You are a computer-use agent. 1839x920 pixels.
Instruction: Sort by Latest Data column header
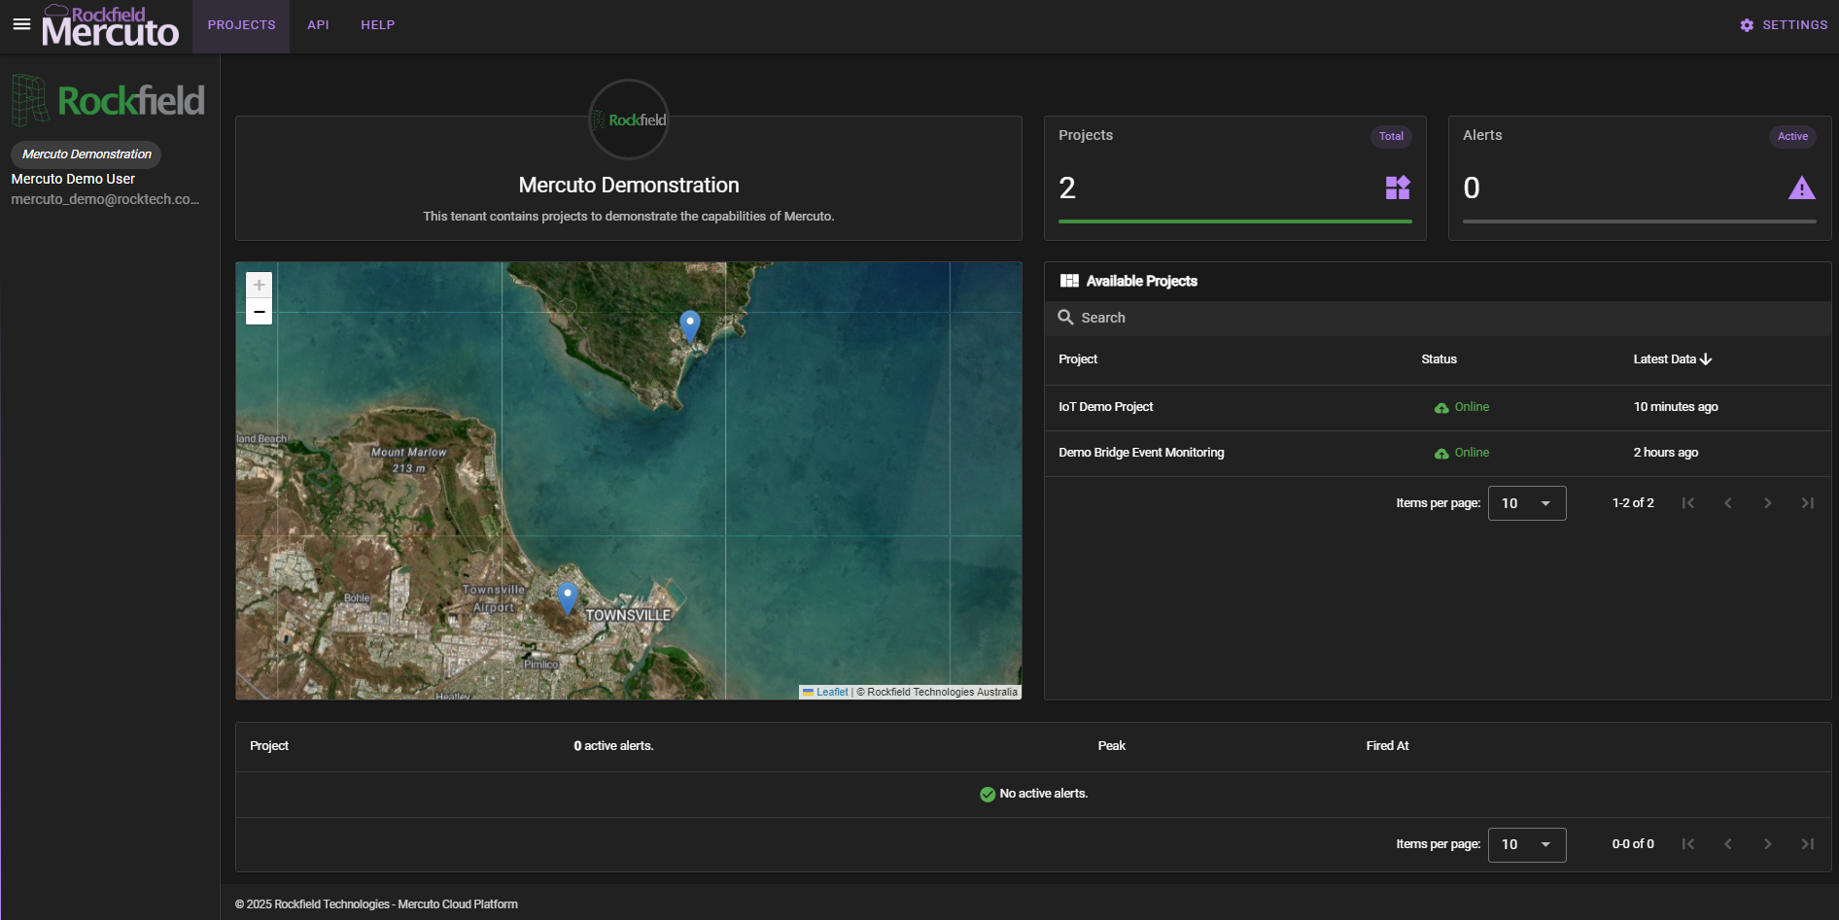[1664, 359]
